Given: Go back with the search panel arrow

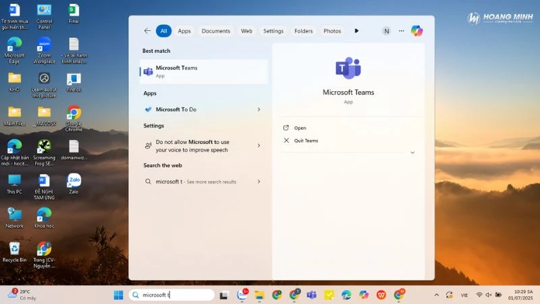Looking at the screenshot, I should point(147,30).
